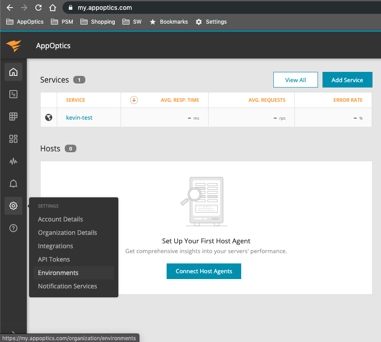The height and width of the screenshot is (342, 381).
Task: Click the SolarWinds logo at top left
Action: click(x=13, y=46)
